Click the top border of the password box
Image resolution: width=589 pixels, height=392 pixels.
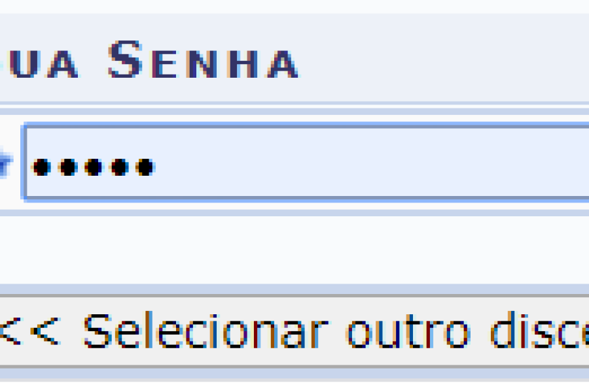[x=294, y=127]
